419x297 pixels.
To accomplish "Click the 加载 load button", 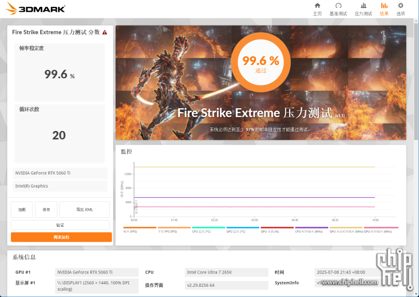I will (22, 210).
